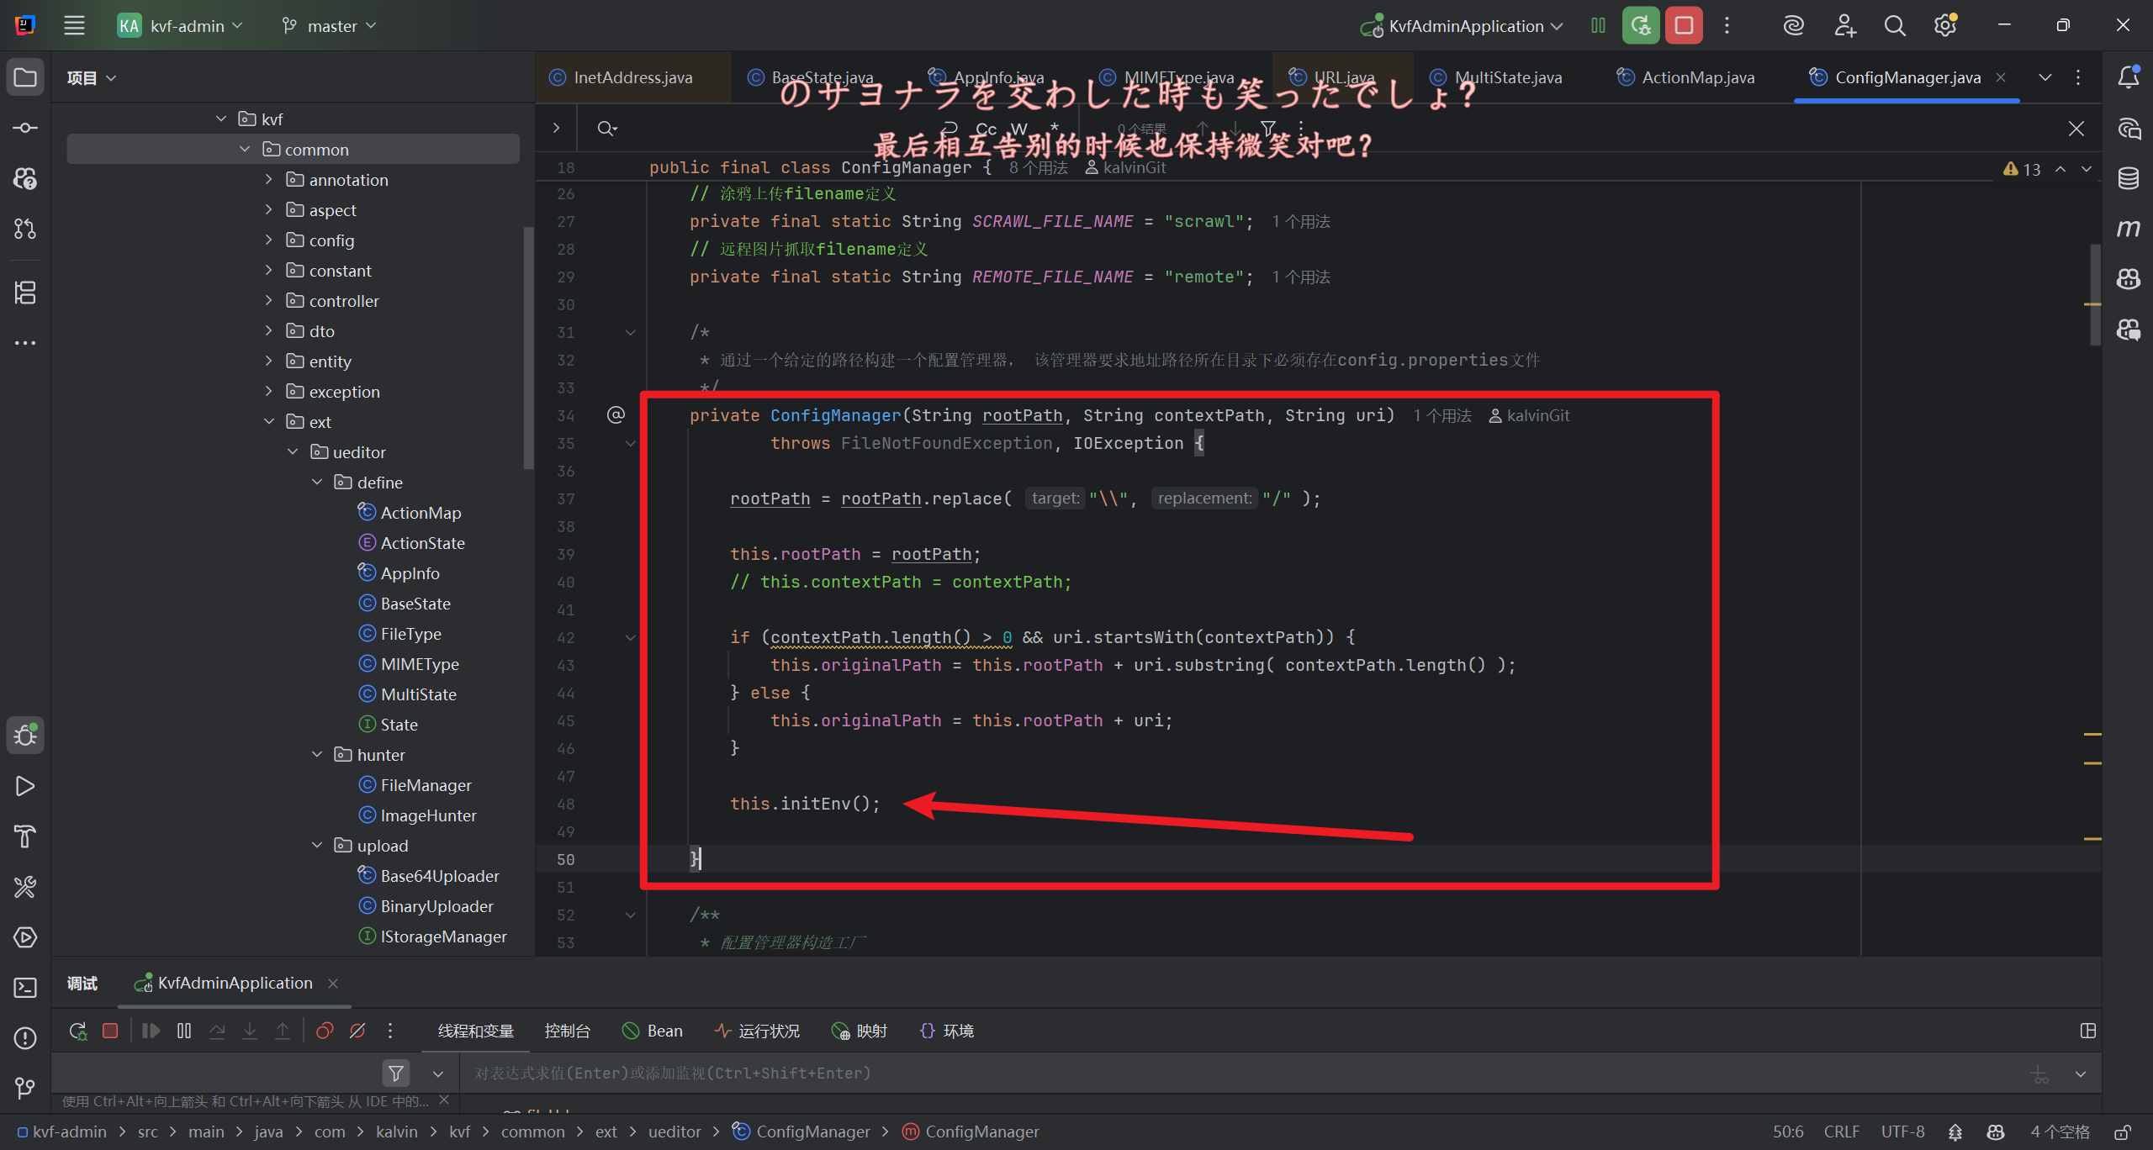Toggle regex option in search bar
The image size is (2153, 1150).
point(1054,128)
